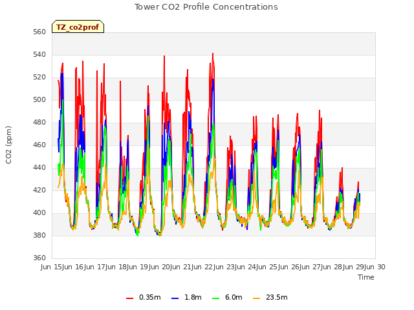The image size is (414, 310).
Task: Click the Jun 15 x-axis tick label
Action: 52,267
